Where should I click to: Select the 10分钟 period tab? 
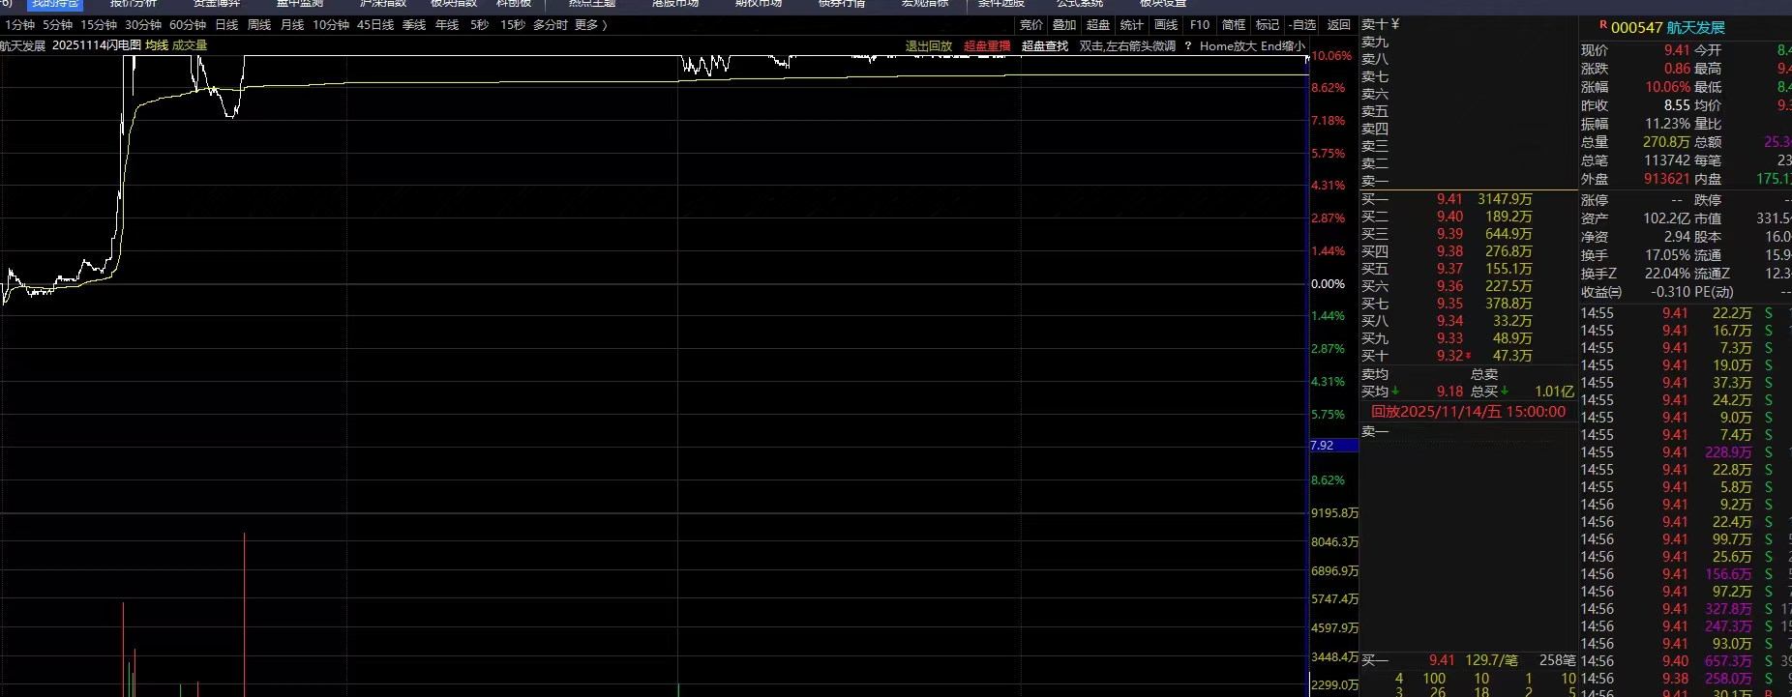coord(331,25)
